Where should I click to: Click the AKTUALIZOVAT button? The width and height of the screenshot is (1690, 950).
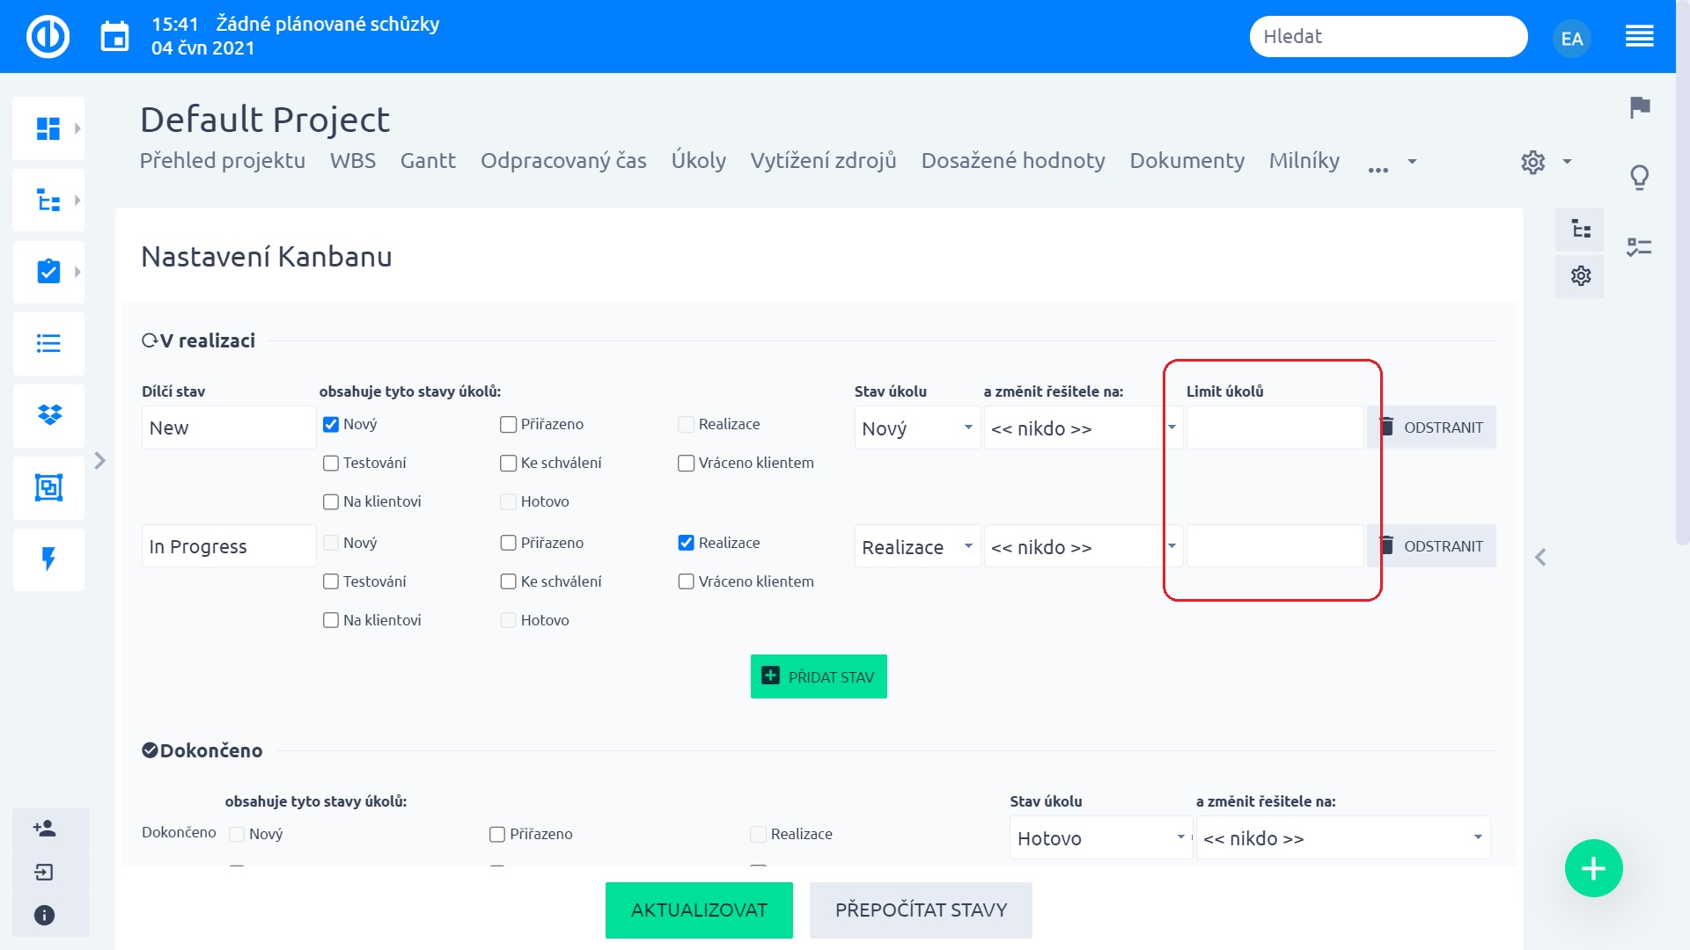[699, 910]
